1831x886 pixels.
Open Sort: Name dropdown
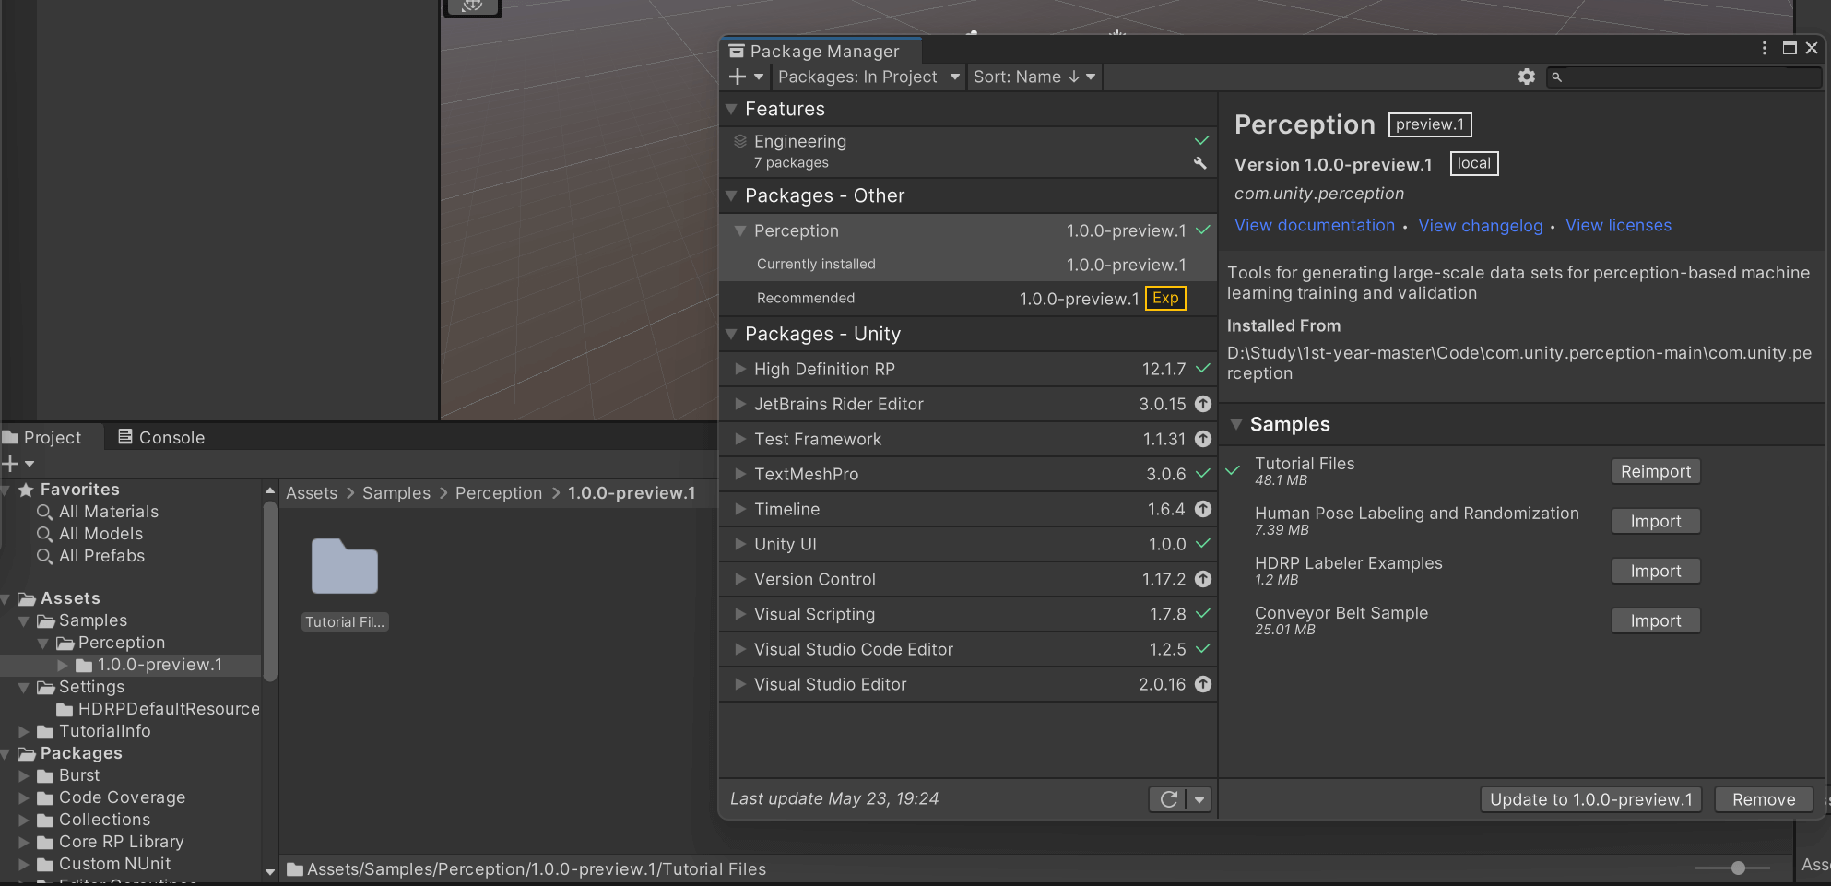pyautogui.click(x=1034, y=77)
